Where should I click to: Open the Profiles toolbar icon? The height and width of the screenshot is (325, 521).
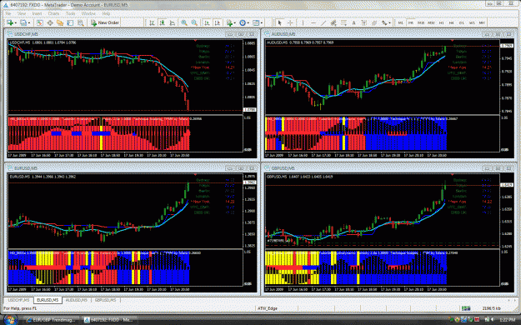click(x=23, y=22)
